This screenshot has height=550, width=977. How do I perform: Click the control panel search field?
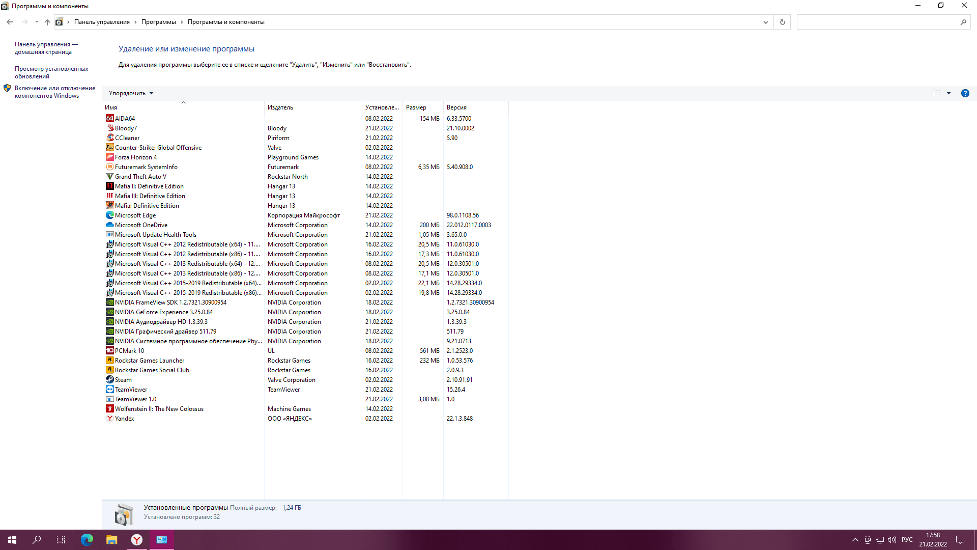point(883,22)
